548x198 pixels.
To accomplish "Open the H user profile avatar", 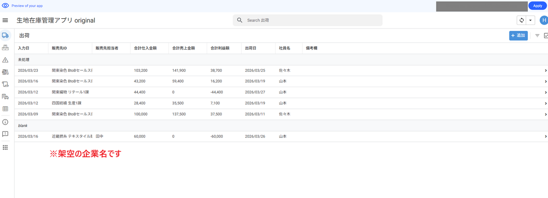I will (x=544, y=20).
